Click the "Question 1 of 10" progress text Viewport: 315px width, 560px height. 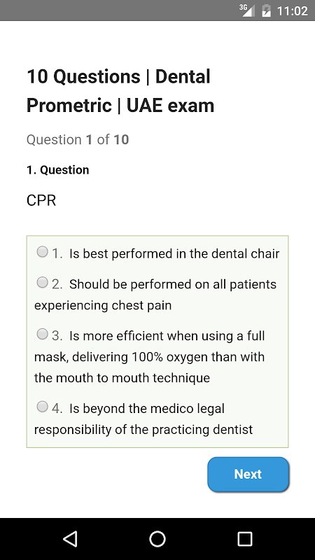tap(78, 139)
